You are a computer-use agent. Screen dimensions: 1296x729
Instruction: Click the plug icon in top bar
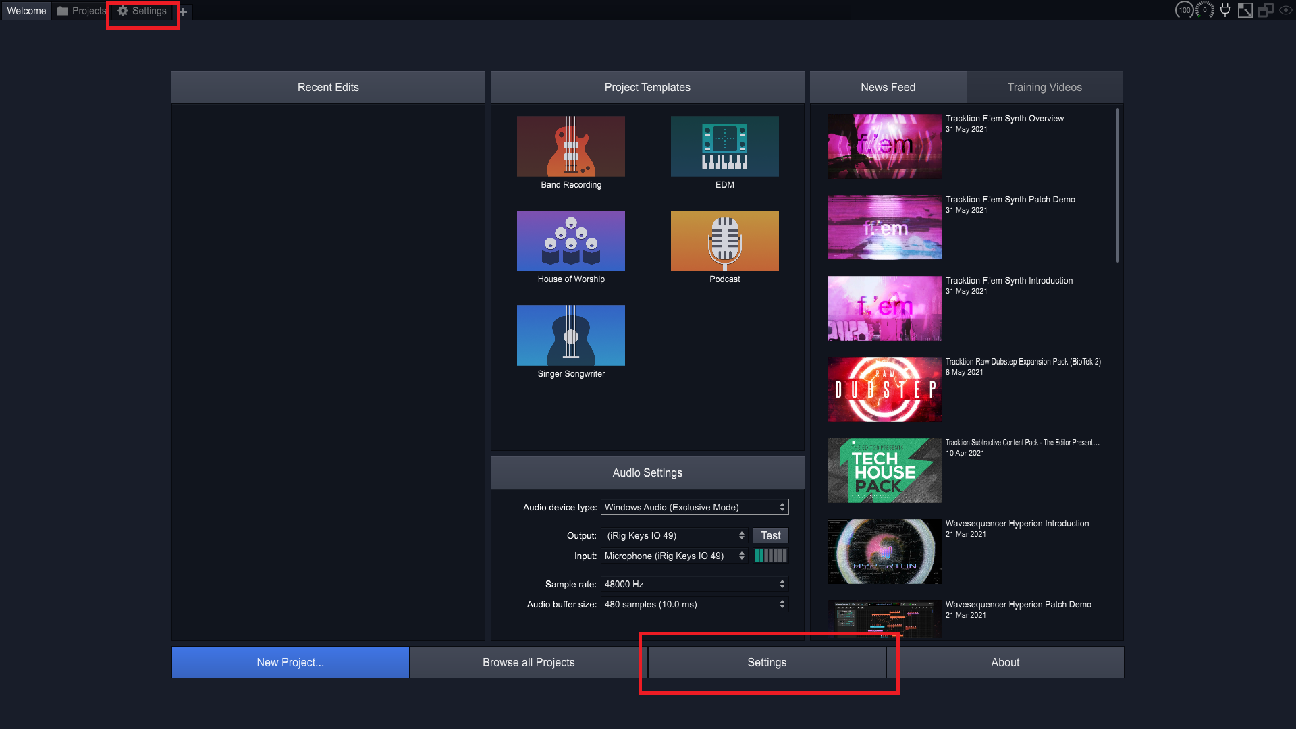pos(1225,10)
